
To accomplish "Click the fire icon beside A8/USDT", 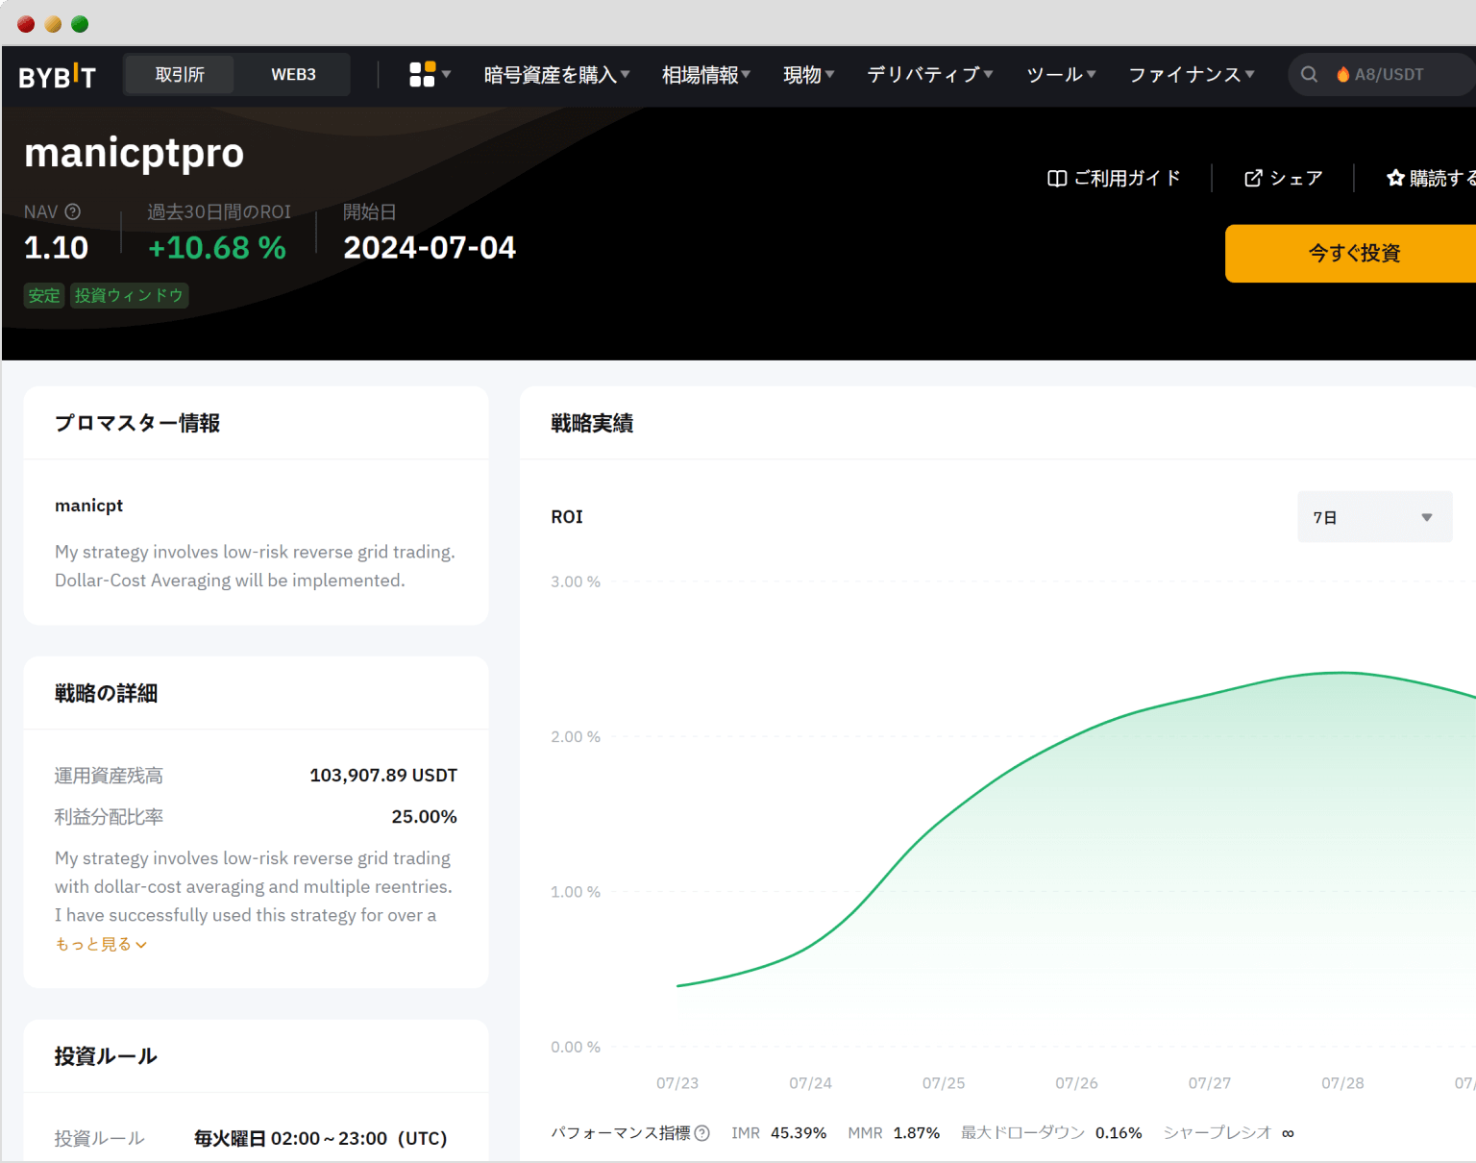I will click(x=1342, y=74).
